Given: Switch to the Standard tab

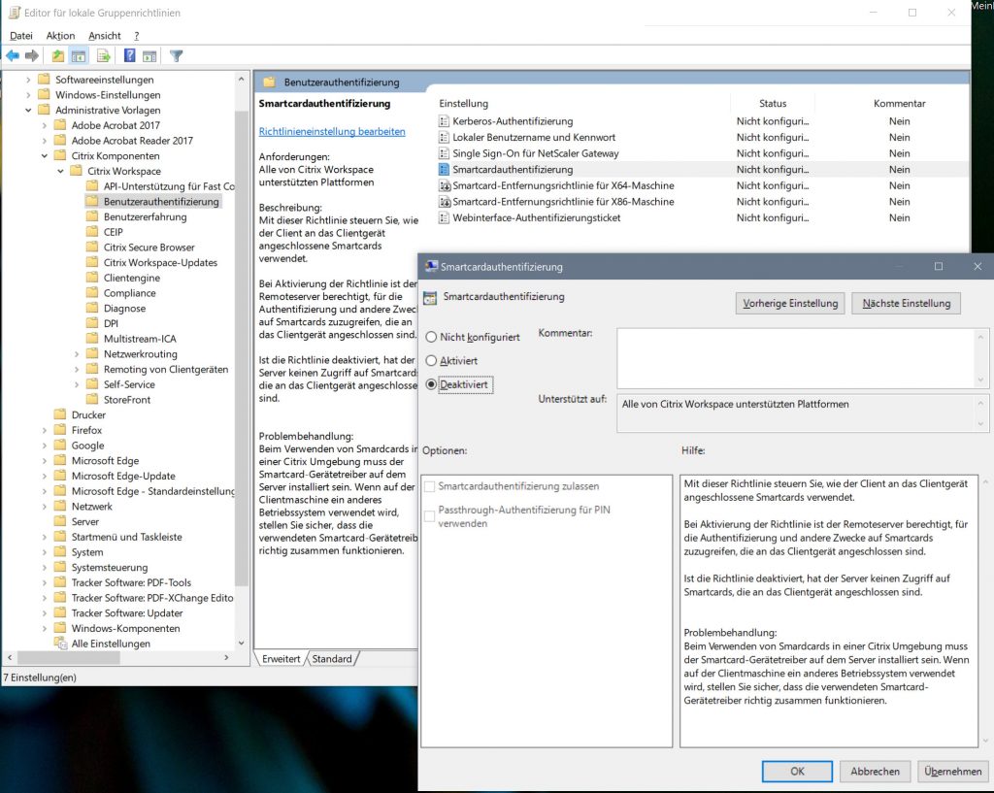Looking at the screenshot, I should click(332, 659).
